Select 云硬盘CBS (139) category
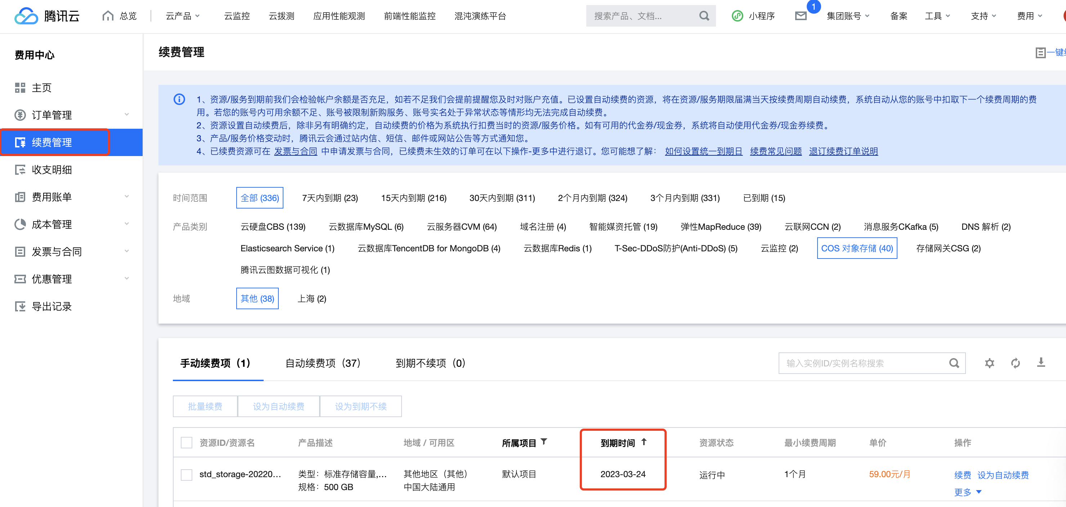Viewport: 1066px width, 507px height. coord(273,227)
